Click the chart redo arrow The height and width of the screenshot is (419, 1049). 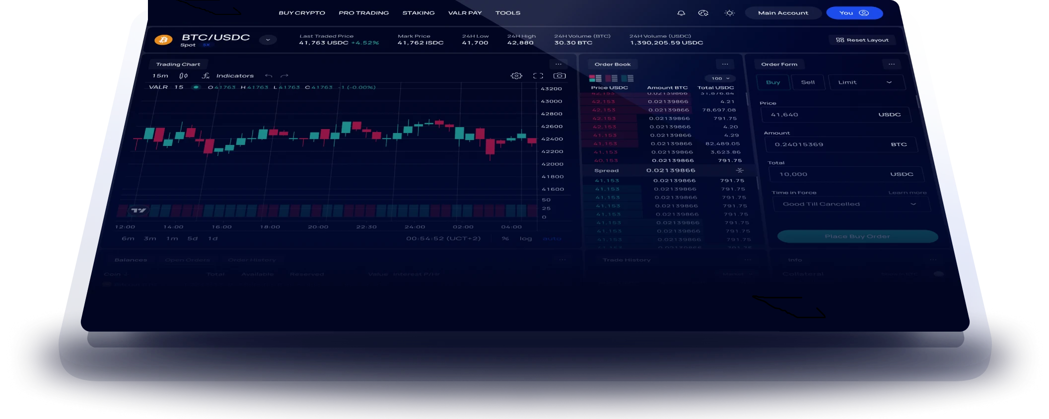pos(284,76)
